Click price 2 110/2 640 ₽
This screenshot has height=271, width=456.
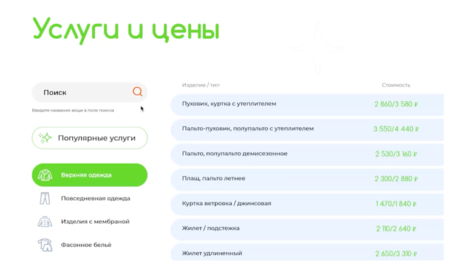point(396,229)
